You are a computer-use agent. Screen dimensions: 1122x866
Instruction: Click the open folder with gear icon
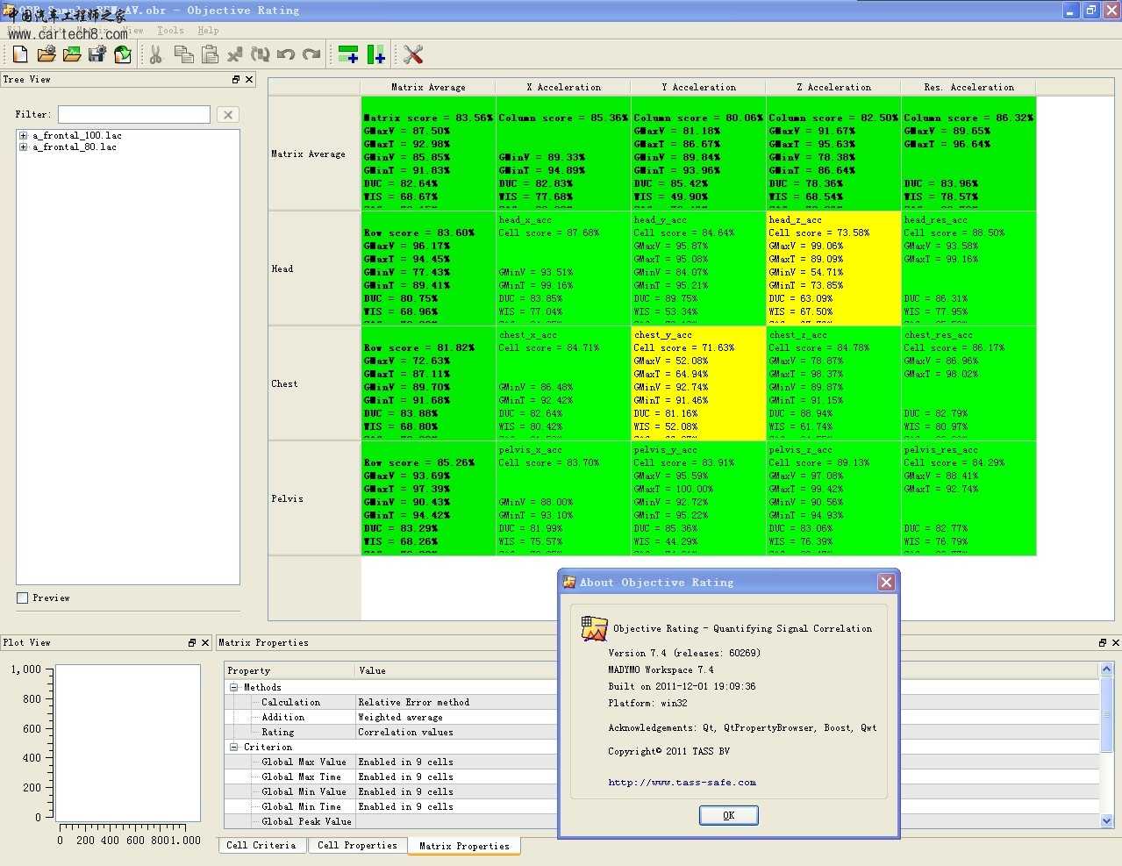point(46,54)
